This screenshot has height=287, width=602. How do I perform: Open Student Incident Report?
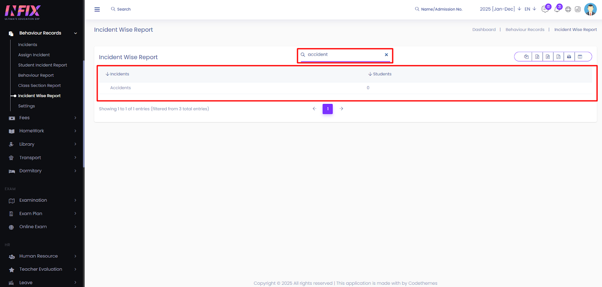point(43,65)
